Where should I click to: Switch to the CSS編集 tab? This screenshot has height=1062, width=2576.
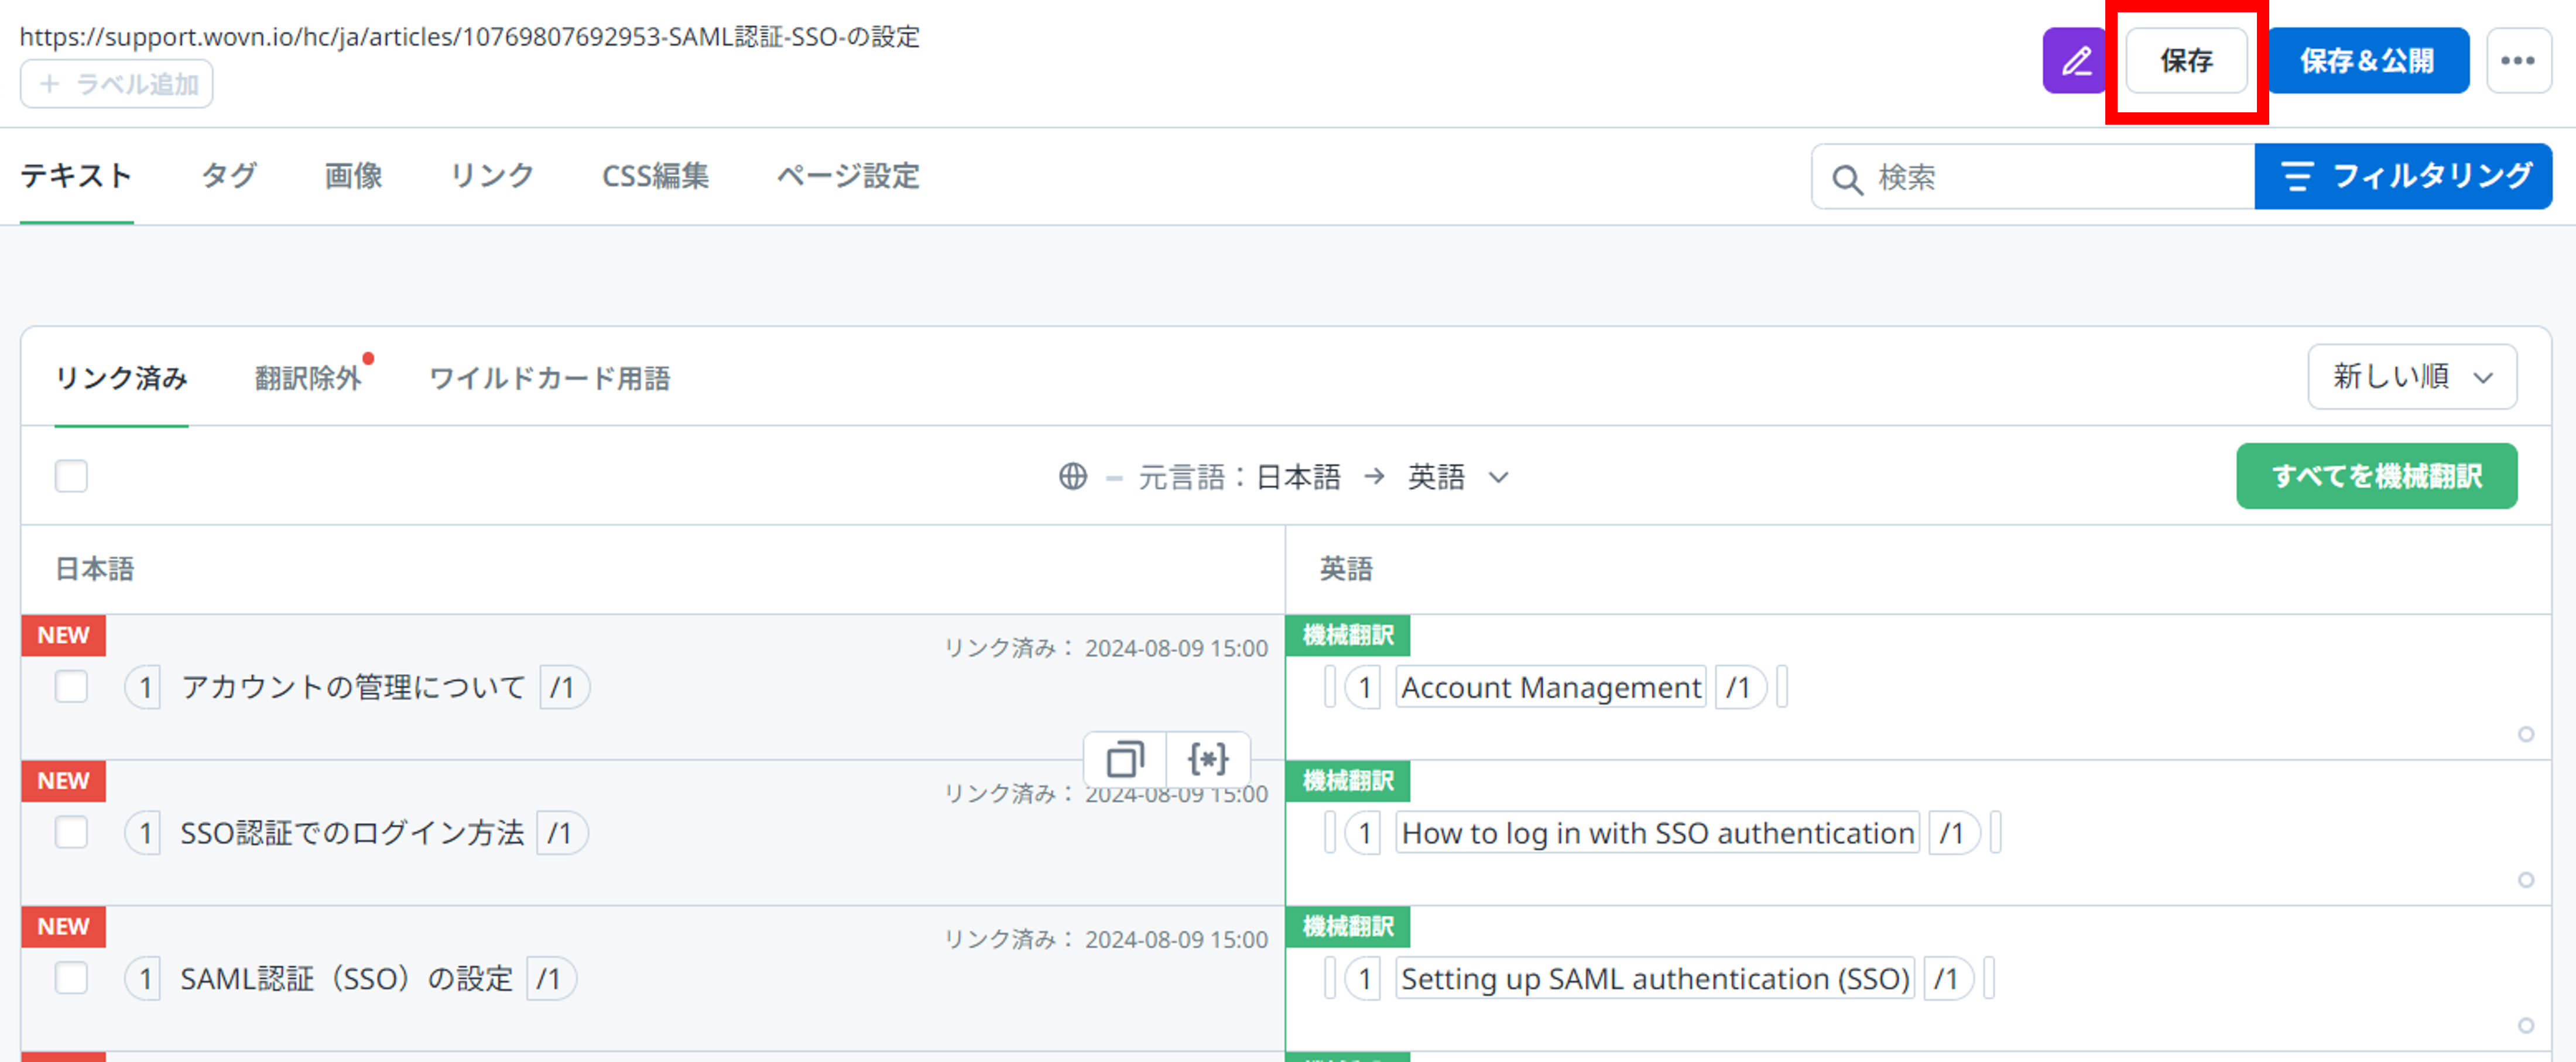click(x=655, y=176)
